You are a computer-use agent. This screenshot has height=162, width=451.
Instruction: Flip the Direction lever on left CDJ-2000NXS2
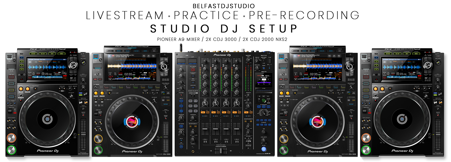(10, 111)
